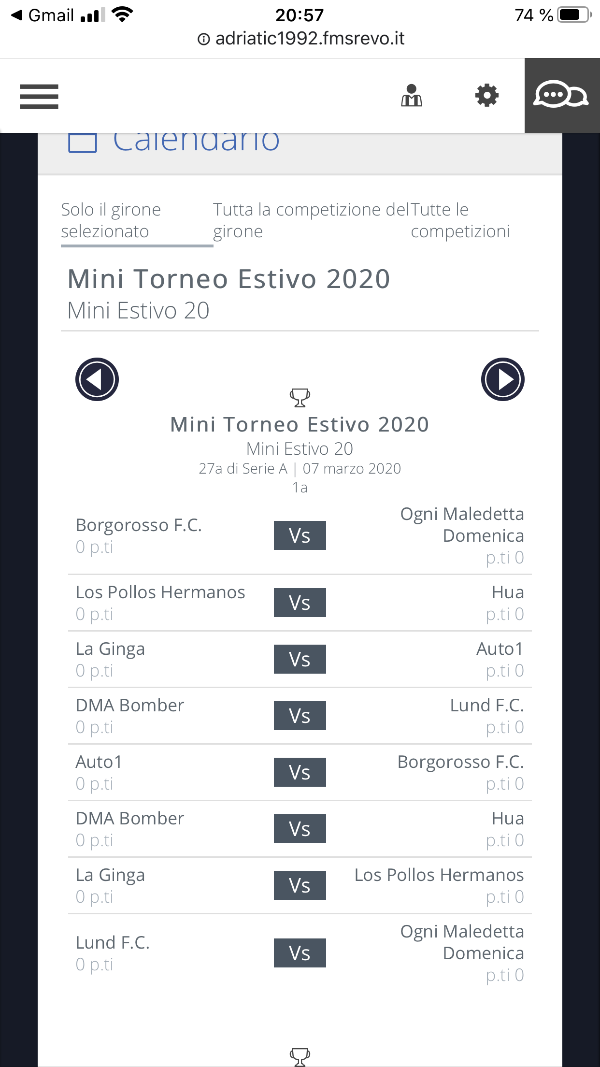Open the Mini Torneo Estivo 2020 heading

pyautogui.click(x=229, y=279)
